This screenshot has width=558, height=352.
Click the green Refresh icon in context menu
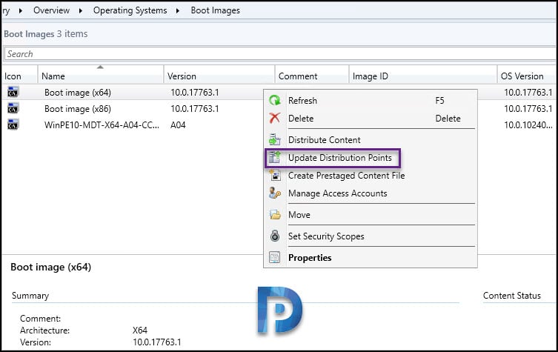[x=275, y=100]
